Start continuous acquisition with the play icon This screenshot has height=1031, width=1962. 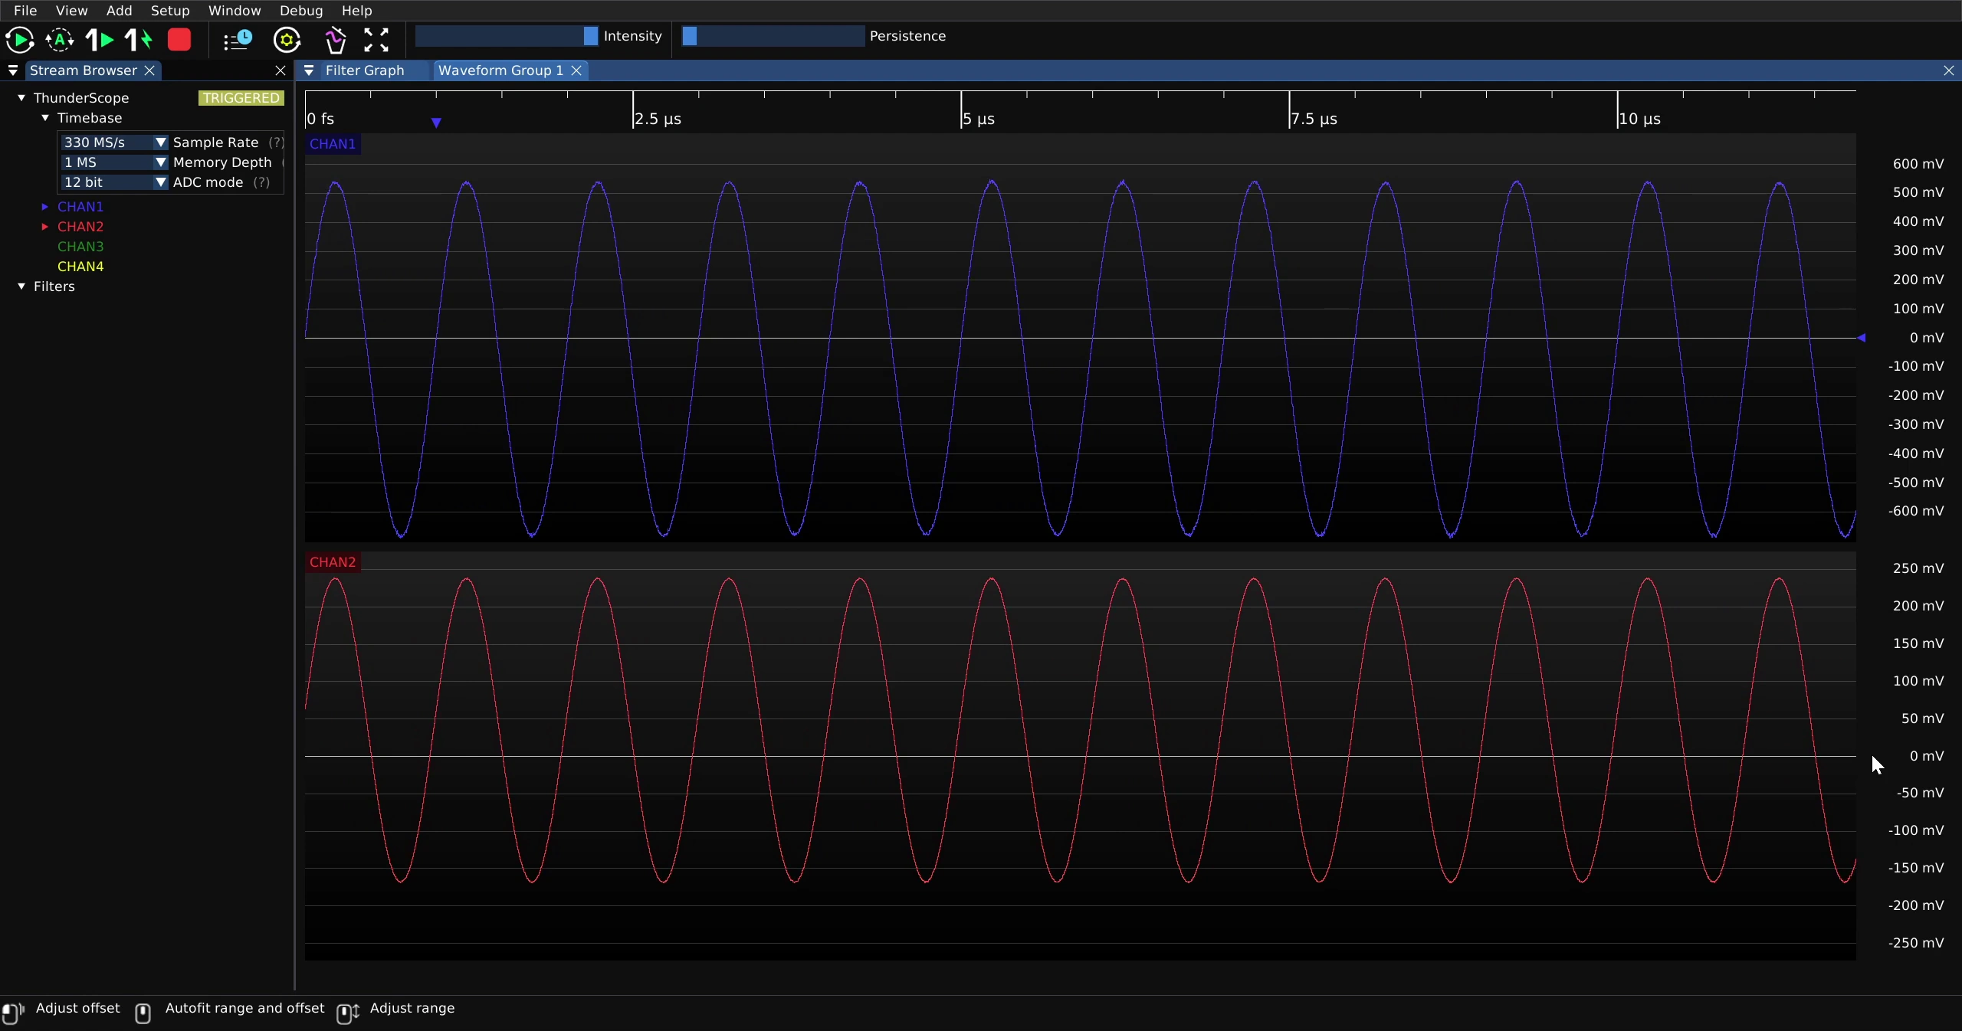20,40
